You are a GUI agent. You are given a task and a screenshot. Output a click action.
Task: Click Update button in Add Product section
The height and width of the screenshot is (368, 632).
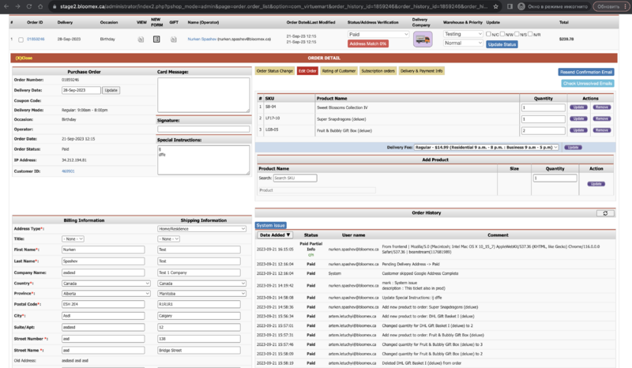596,184
